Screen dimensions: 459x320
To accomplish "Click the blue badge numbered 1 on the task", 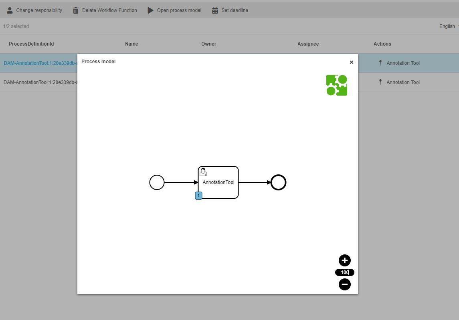I will pos(198,196).
